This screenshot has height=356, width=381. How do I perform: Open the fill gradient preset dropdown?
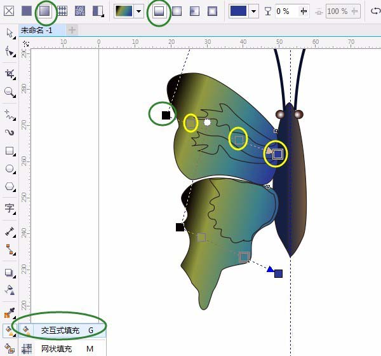(x=138, y=11)
